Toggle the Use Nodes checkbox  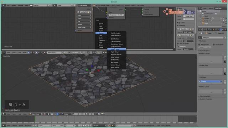(x=70, y=53)
